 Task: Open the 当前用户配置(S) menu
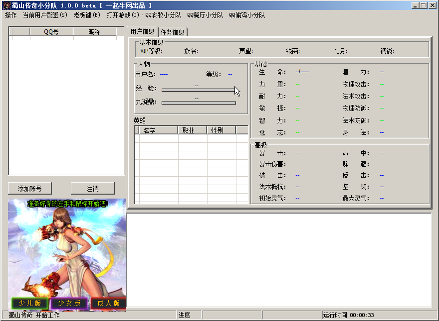click(45, 15)
